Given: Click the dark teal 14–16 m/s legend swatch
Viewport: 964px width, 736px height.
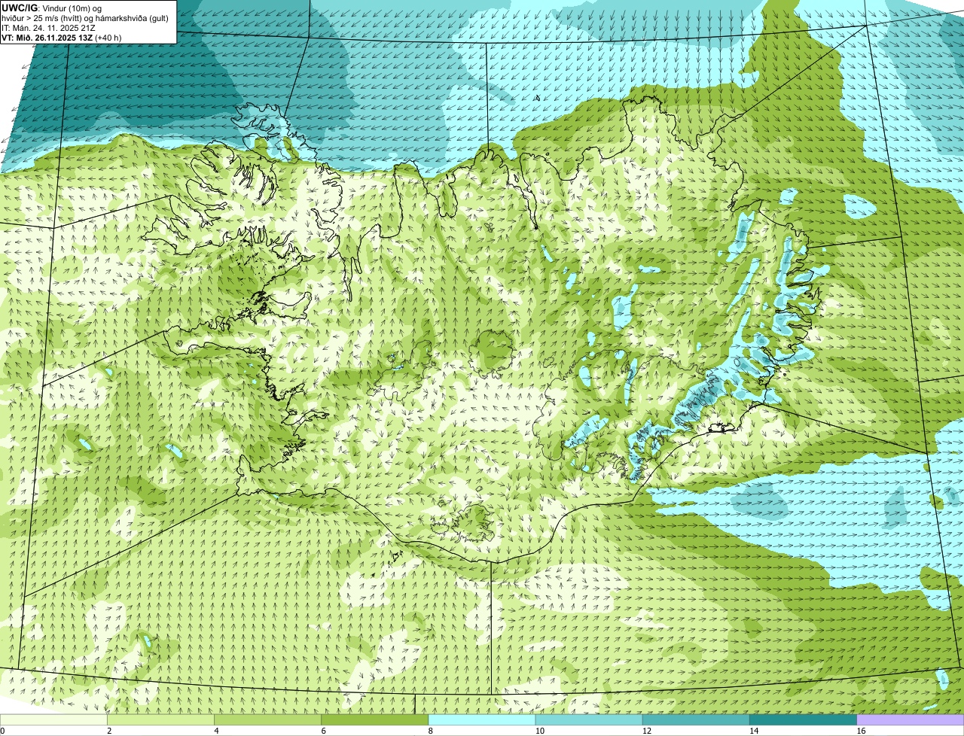Looking at the screenshot, I should click(803, 720).
